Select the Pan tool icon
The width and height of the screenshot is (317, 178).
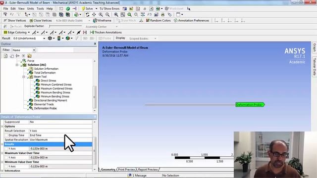pyautogui.click(x=94, y=14)
